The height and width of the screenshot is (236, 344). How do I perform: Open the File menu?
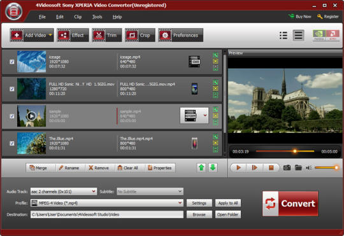(42, 17)
